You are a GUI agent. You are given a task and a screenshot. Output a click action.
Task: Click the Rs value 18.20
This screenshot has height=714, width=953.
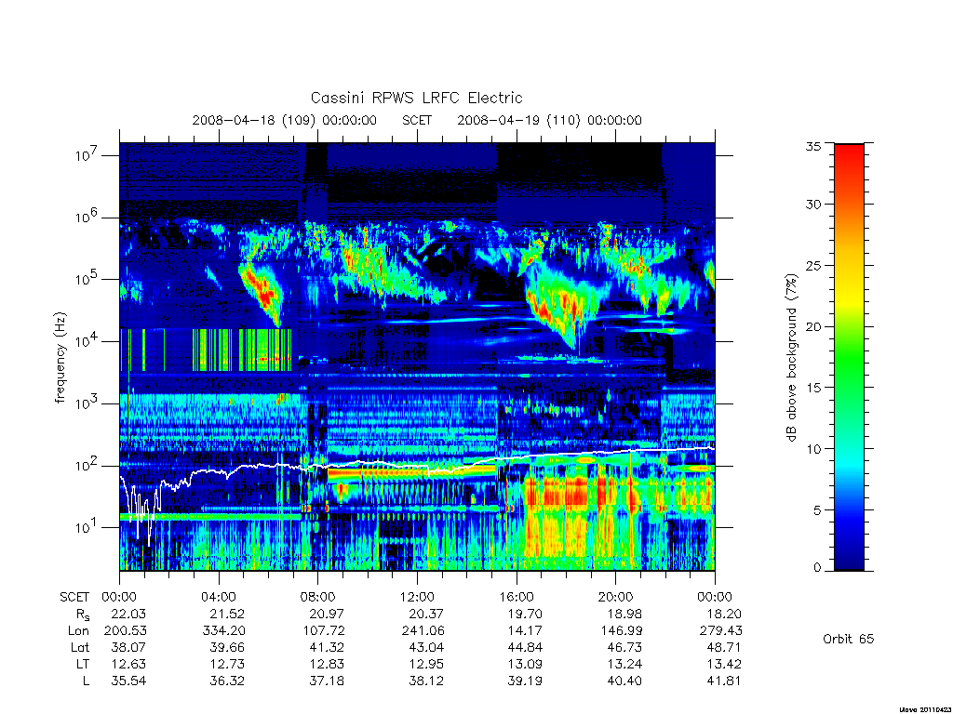point(724,614)
